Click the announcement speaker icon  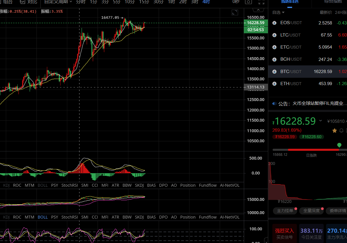coord(274,104)
